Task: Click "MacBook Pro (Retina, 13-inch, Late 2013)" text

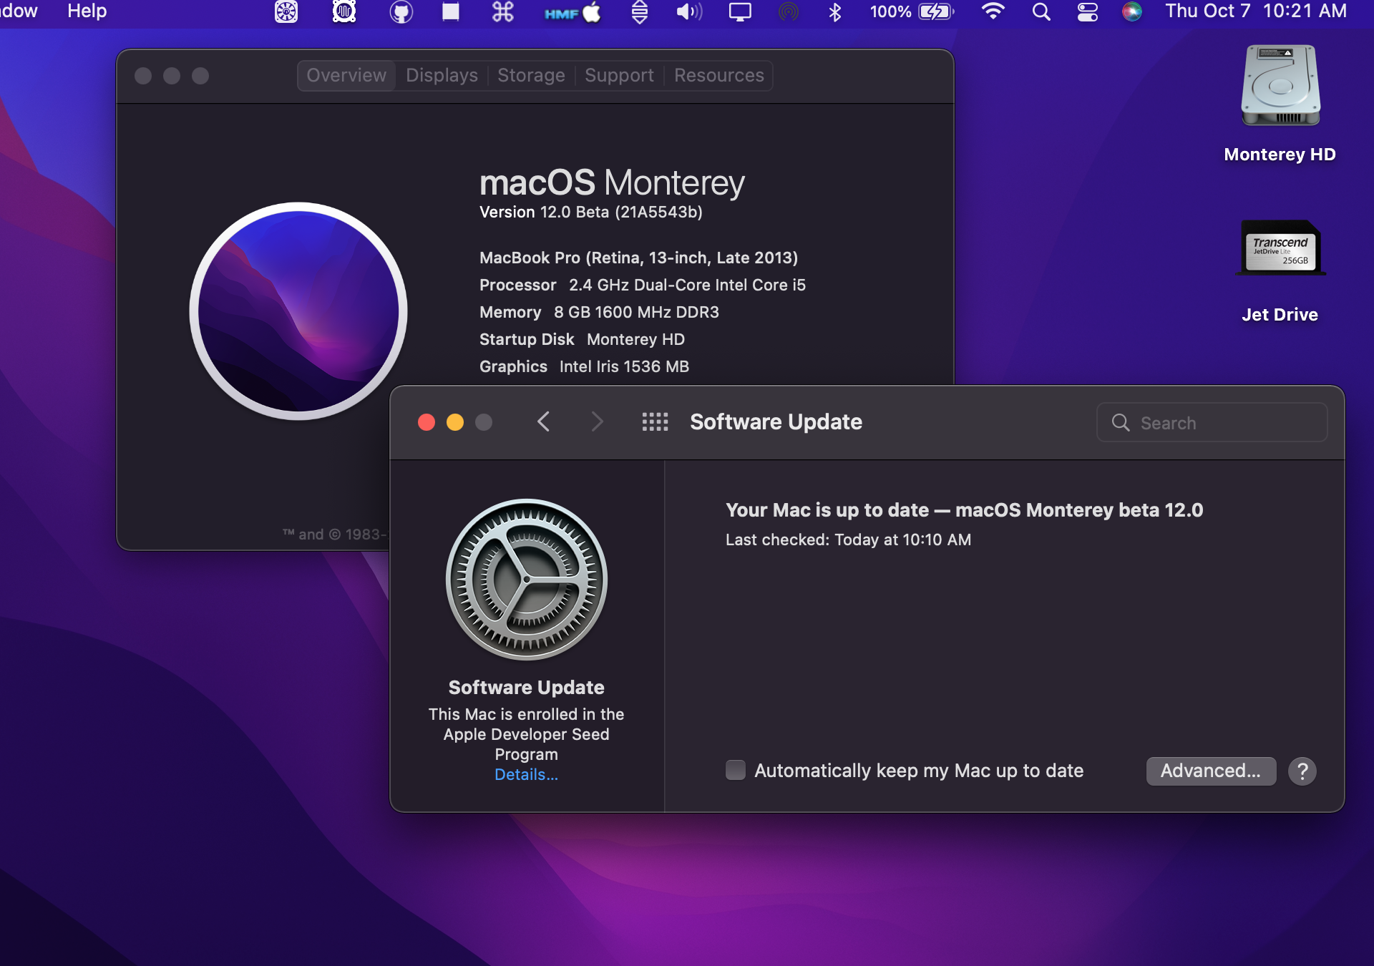Action: coord(638,258)
